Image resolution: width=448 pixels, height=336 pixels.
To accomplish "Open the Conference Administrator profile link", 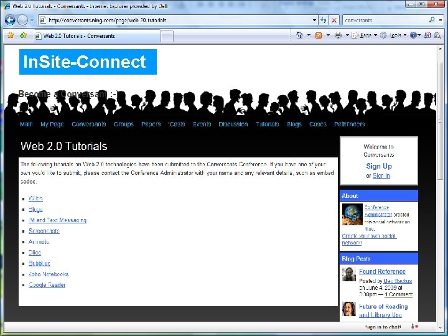I will (x=378, y=211).
